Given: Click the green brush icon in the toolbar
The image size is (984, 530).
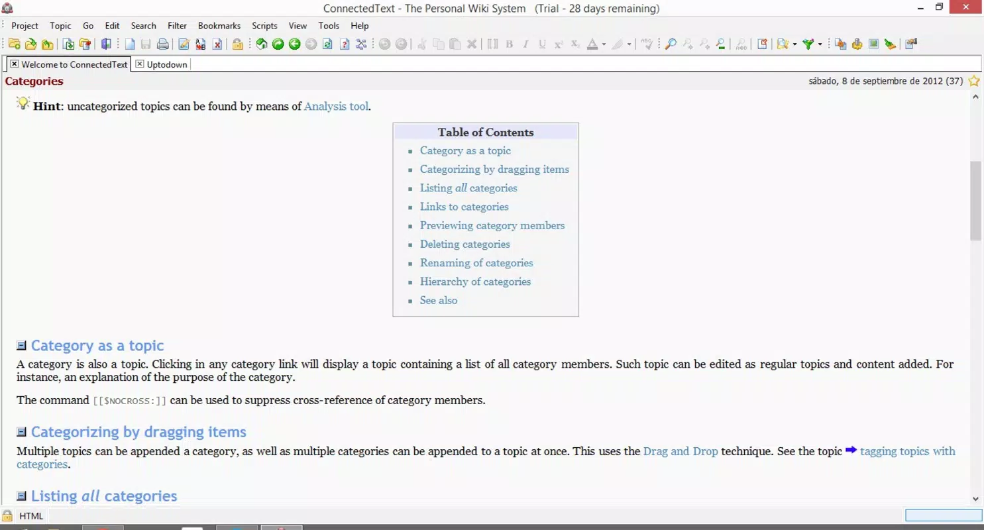Looking at the screenshot, I should tap(890, 44).
